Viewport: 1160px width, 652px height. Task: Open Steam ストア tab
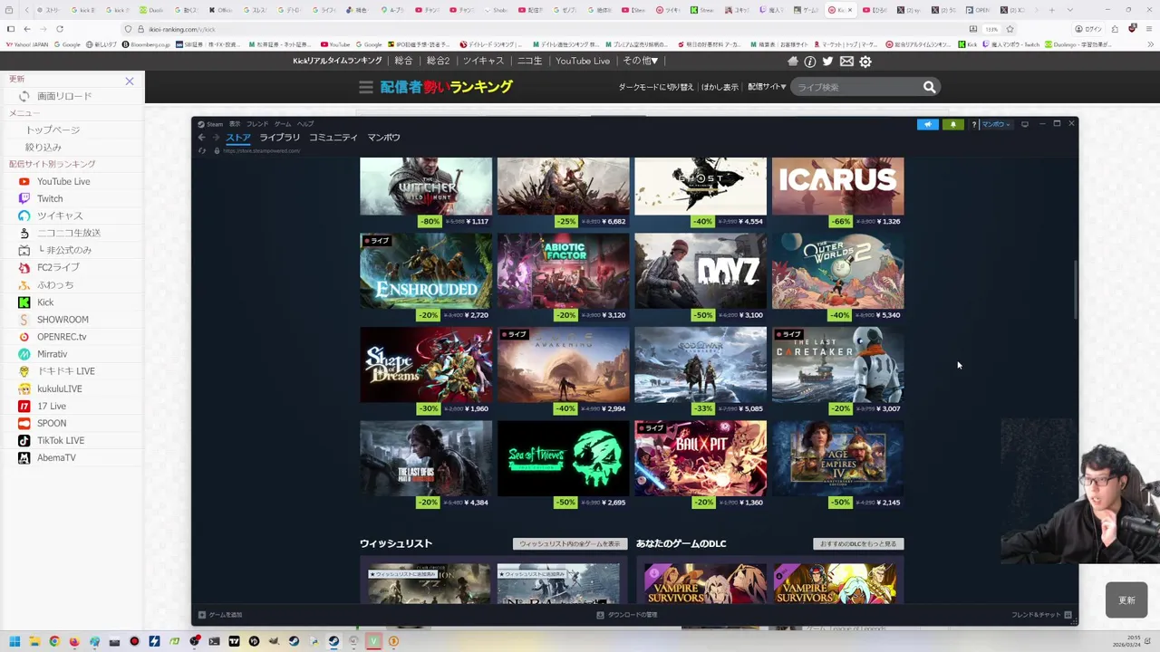click(x=238, y=138)
